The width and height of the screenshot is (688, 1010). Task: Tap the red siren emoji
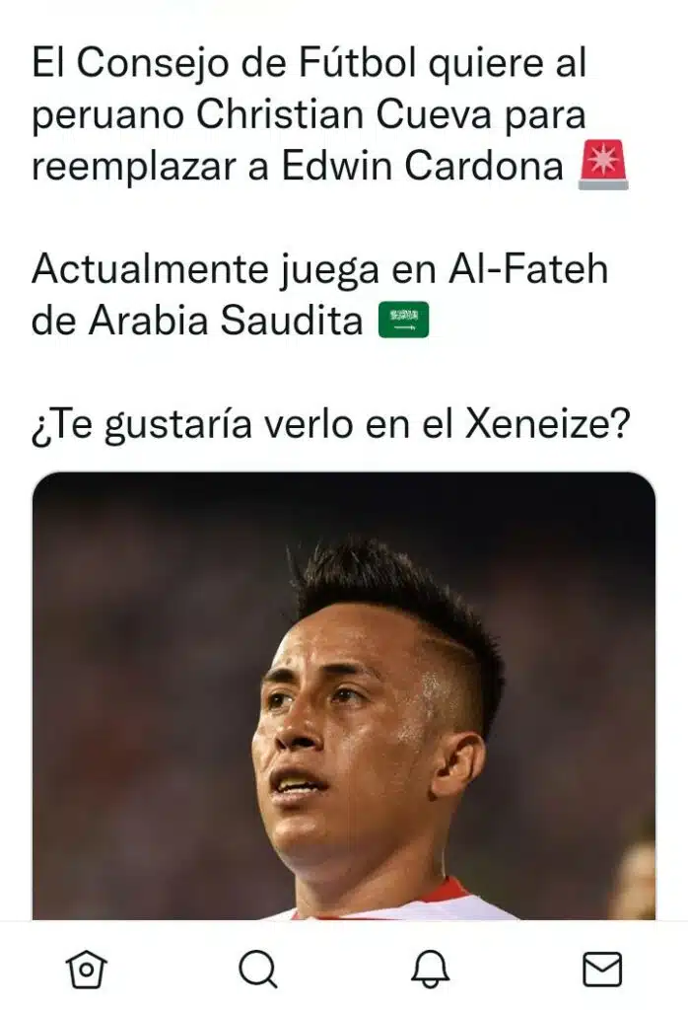603,165
